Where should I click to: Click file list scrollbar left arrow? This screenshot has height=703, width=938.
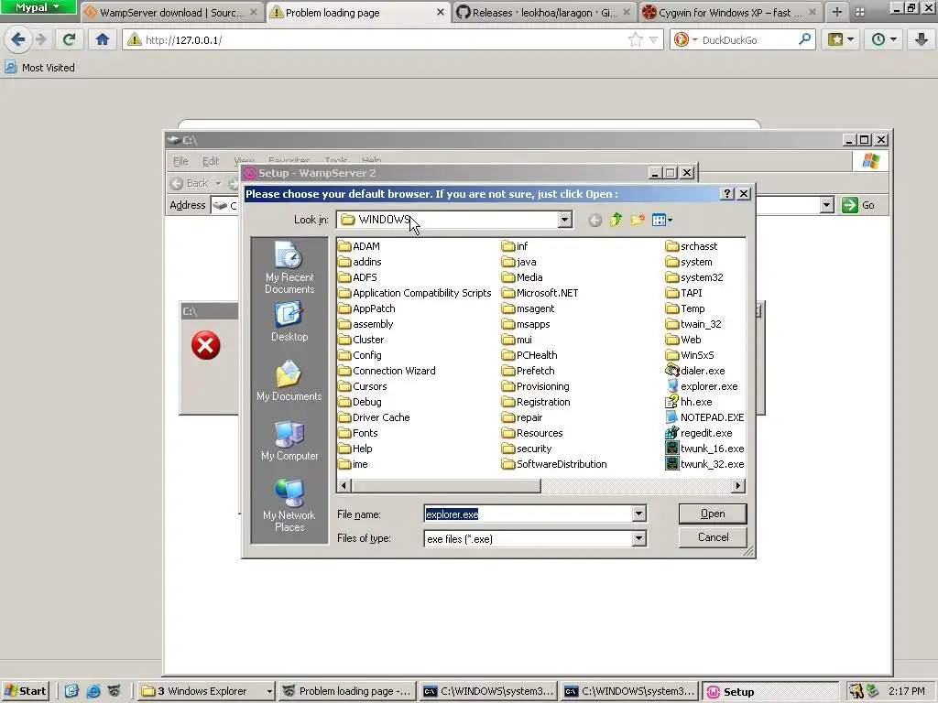coord(344,486)
